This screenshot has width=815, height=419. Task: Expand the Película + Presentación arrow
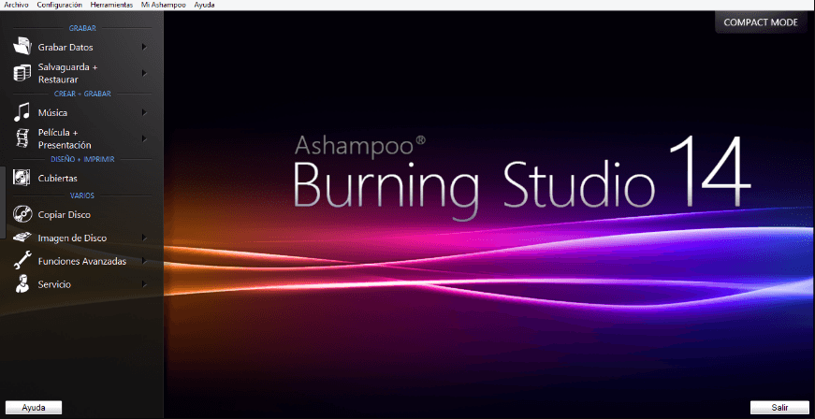[x=144, y=138]
